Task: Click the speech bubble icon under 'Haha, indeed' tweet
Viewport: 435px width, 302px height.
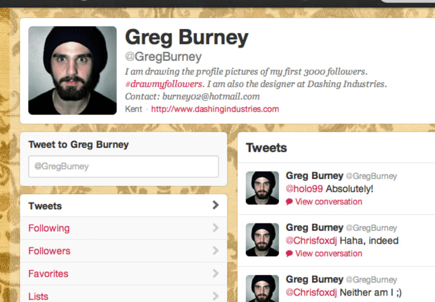Action: click(x=289, y=254)
